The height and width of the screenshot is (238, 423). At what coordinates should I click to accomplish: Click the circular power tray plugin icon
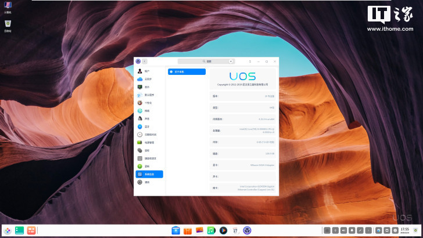(x=395, y=230)
